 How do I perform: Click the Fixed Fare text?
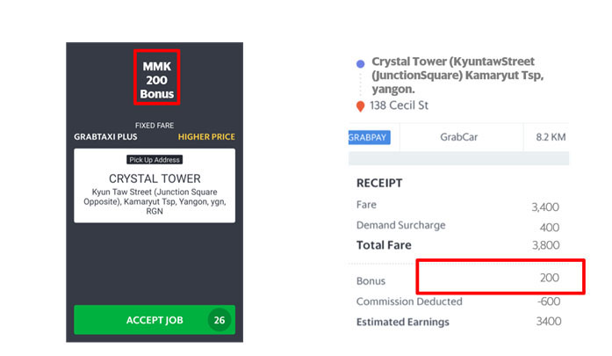(x=155, y=126)
